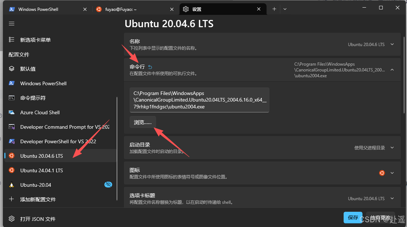Select the 设置 settings tab

223,9
